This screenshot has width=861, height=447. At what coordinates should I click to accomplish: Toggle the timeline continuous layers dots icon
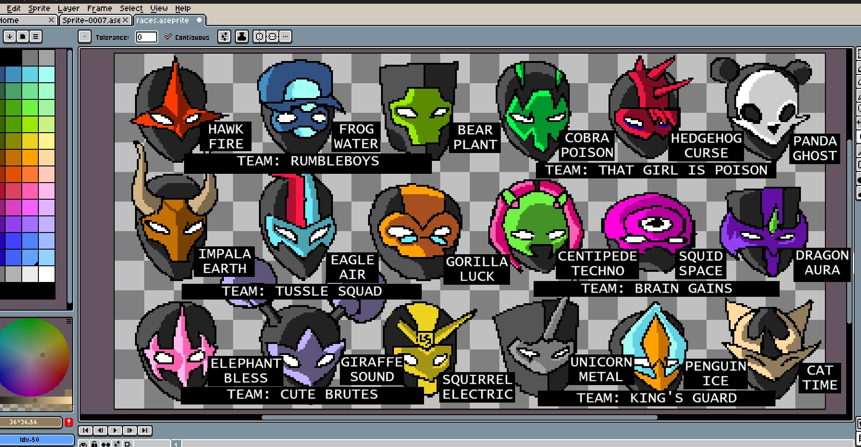105,444
